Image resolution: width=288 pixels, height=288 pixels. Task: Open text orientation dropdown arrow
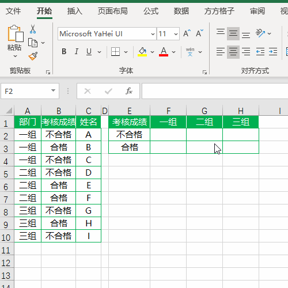coord(269,33)
